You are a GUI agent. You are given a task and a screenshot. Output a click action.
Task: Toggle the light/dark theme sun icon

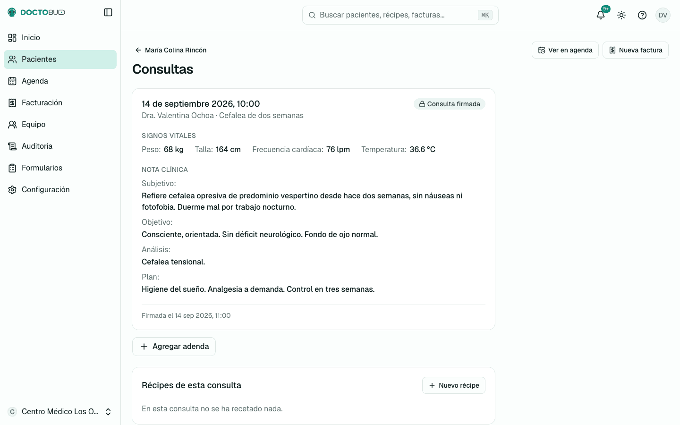tap(621, 15)
